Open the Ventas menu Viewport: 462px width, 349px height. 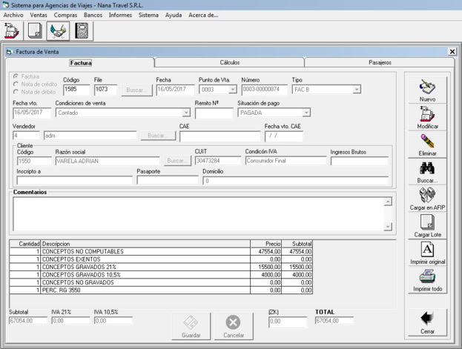pos(39,15)
